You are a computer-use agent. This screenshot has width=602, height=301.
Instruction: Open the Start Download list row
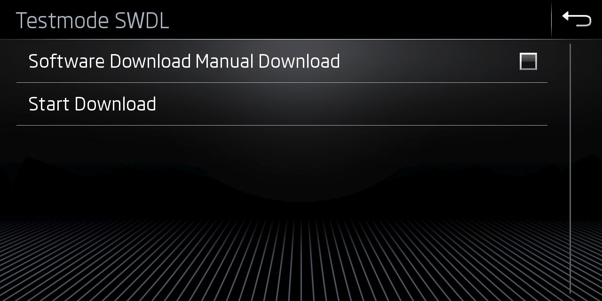[282, 104]
